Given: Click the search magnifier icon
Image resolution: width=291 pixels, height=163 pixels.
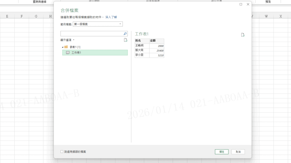Looking at the screenshot, I should 125,34.
